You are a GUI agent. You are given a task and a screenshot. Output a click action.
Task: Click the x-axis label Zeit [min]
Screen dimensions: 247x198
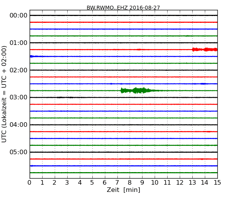point(123,190)
